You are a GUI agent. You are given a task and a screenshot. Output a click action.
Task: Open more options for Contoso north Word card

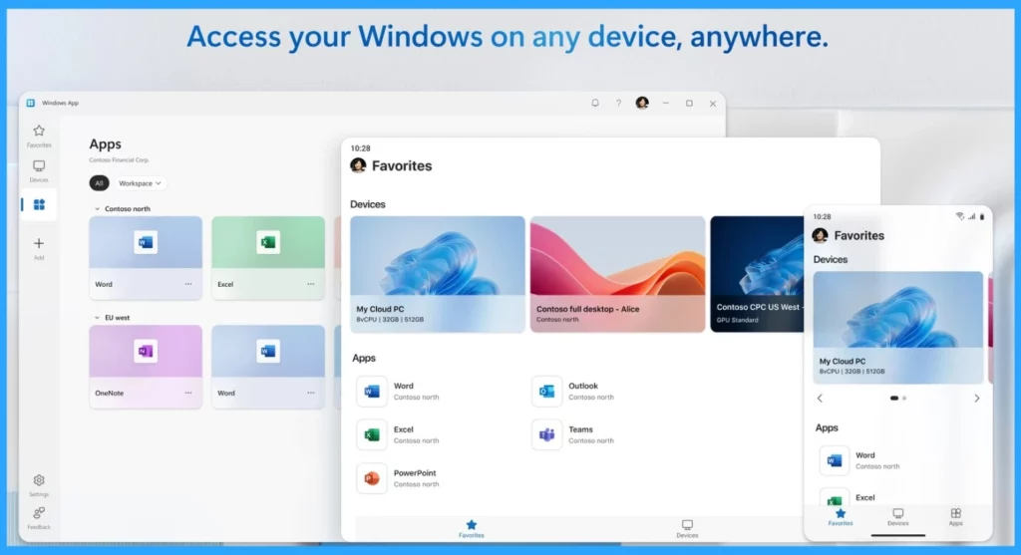188,284
